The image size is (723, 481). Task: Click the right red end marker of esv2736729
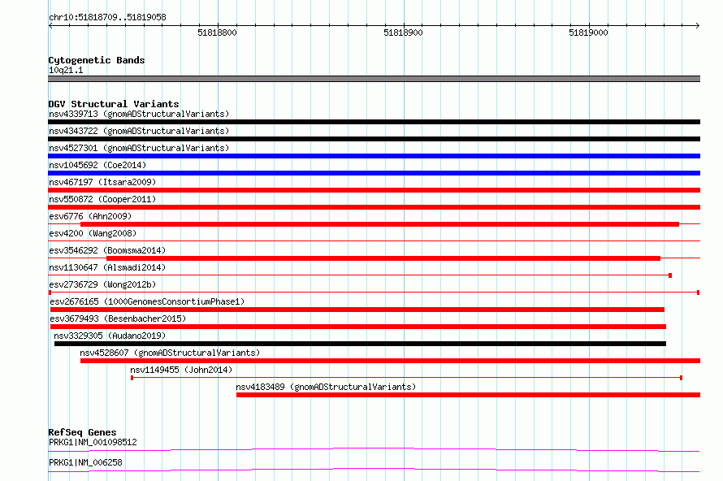coord(699,292)
